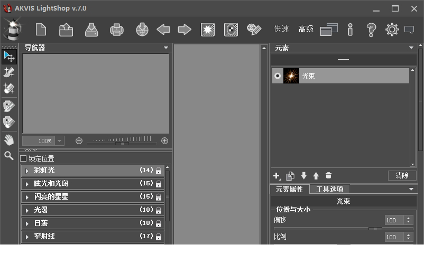
Task: Click the checkerboard element toolbar icon
Action: click(231, 30)
